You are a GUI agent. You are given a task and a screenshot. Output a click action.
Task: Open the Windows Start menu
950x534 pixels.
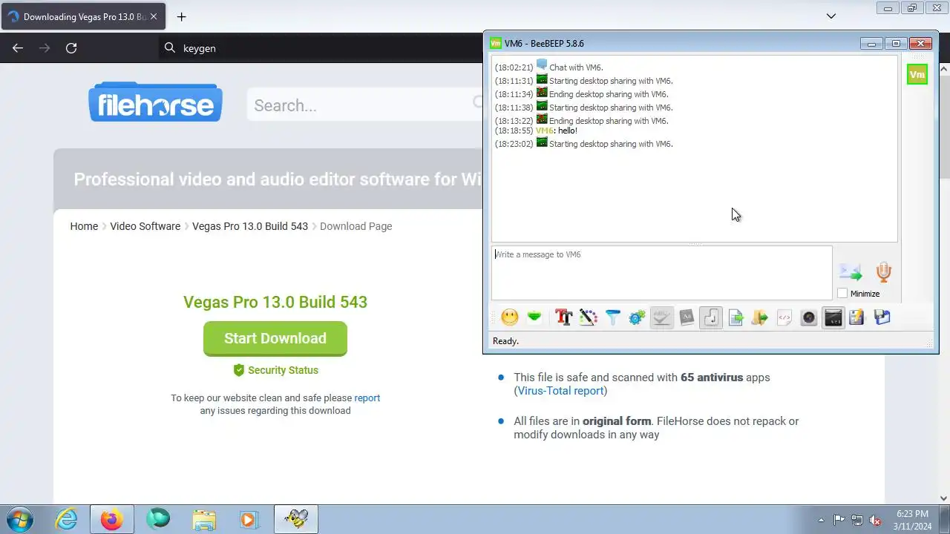click(x=19, y=520)
